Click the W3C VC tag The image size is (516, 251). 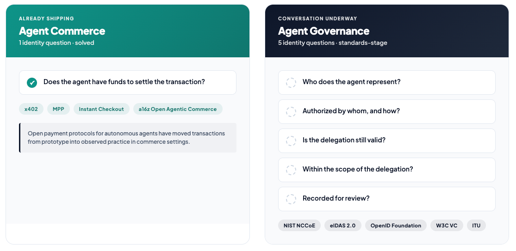point(447,226)
